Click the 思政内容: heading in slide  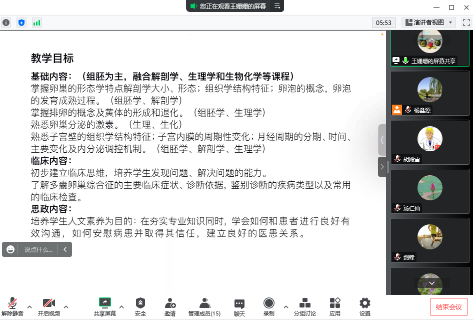[x=51, y=209]
